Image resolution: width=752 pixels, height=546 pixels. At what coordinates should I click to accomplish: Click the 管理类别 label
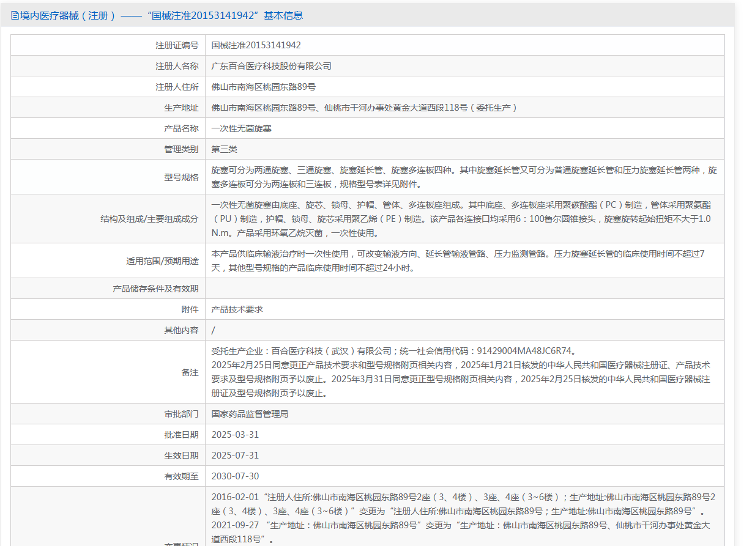coord(181,149)
